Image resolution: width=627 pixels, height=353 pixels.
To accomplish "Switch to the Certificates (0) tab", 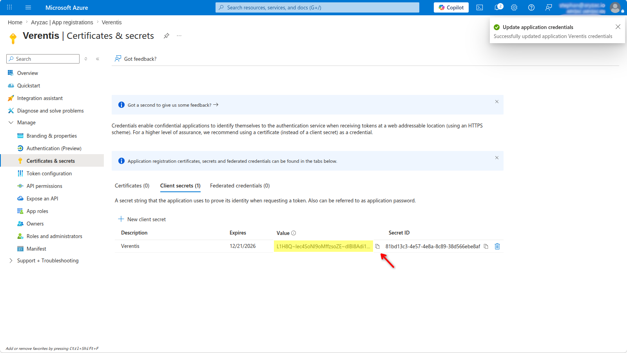I will (x=132, y=186).
